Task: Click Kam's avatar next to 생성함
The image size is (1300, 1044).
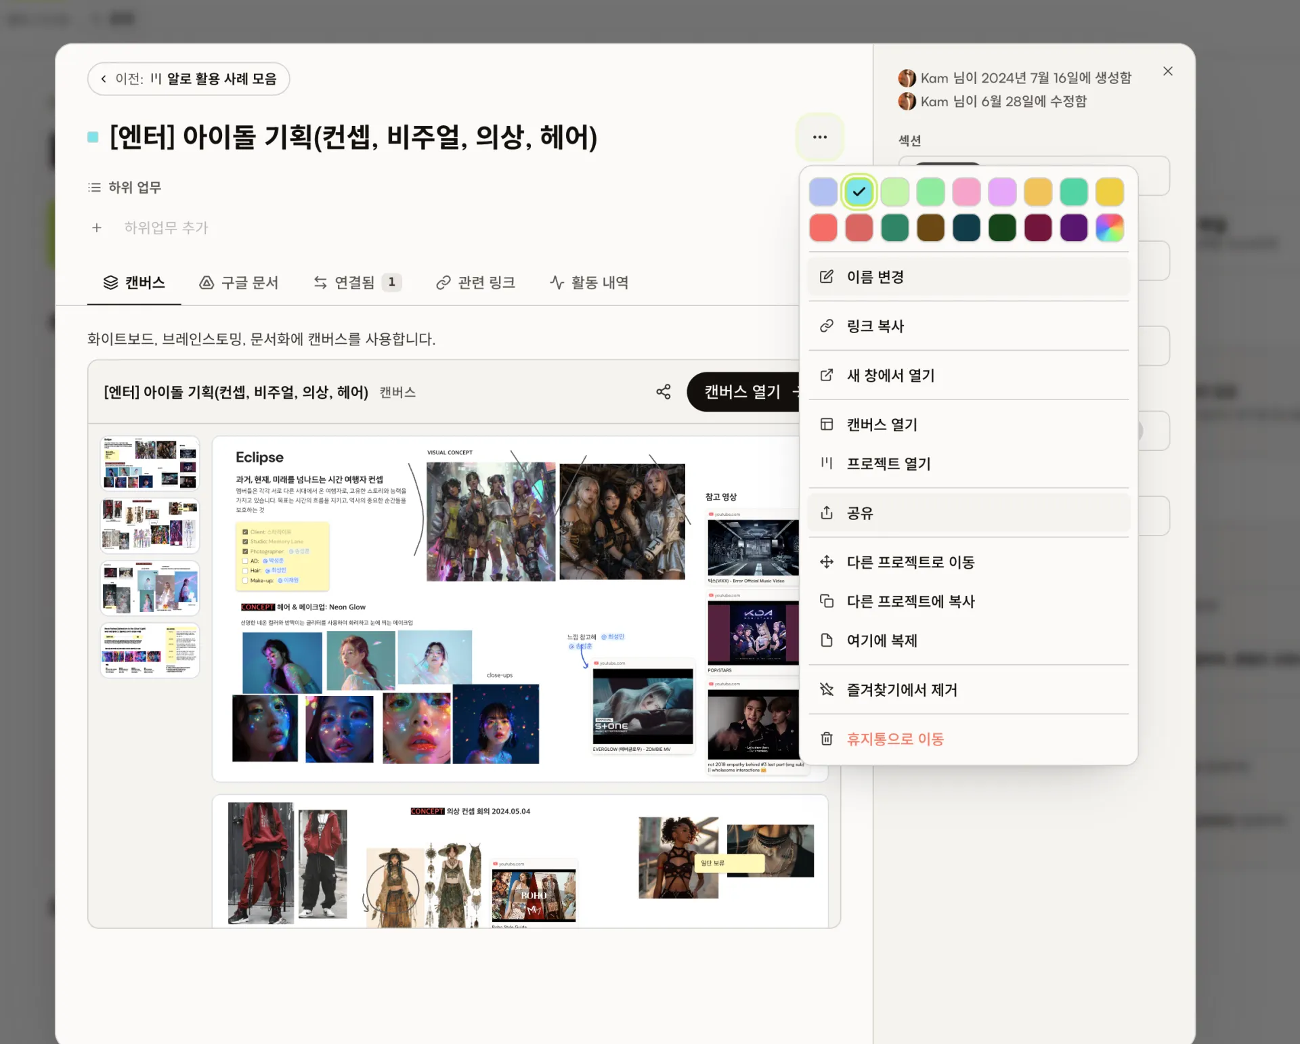Action: pos(907,78)
